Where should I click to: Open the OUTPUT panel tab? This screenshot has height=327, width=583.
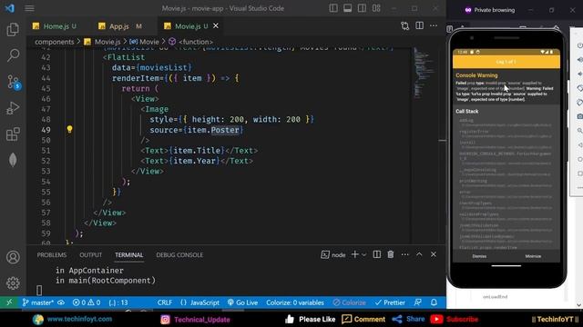point(91,254)
